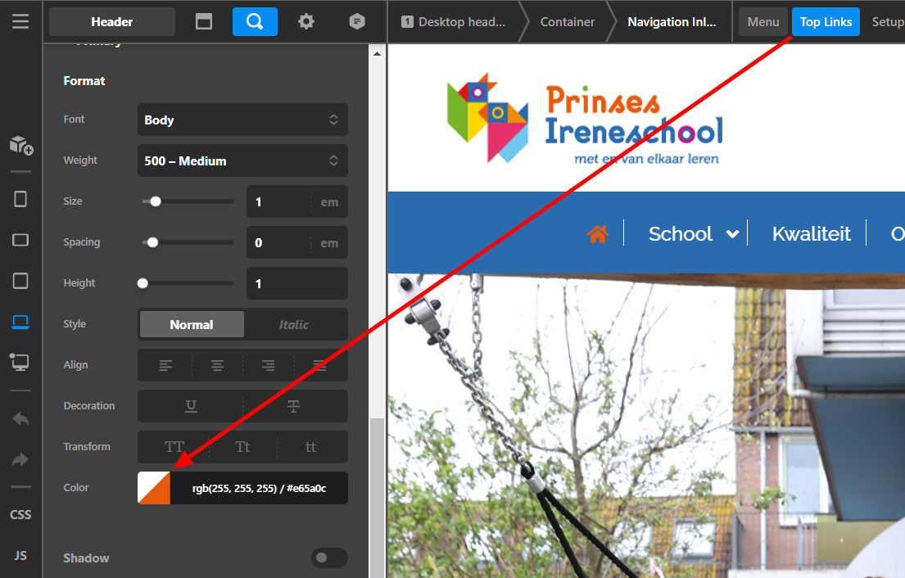The image size is (905, 578).
Task: Switch preview to the smallest mobile breakpoint
Action: (x=20, y=199)
